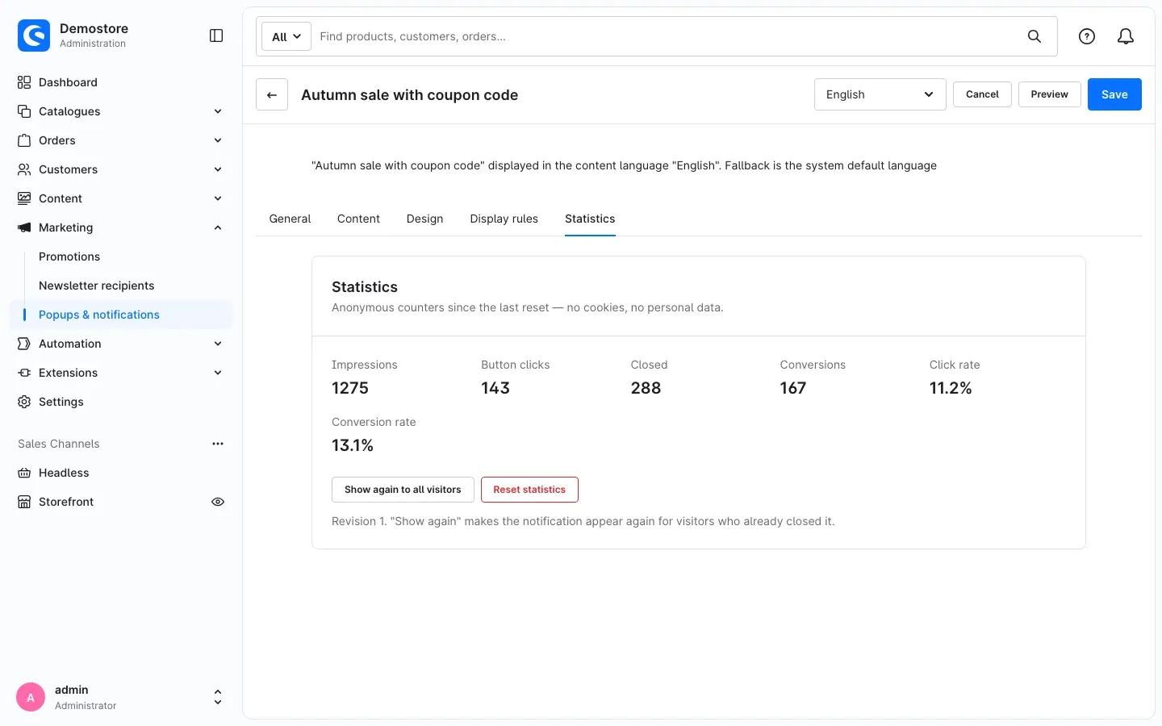Click the Demostore logo icon
1162x726 pixels.
point(34,35)
